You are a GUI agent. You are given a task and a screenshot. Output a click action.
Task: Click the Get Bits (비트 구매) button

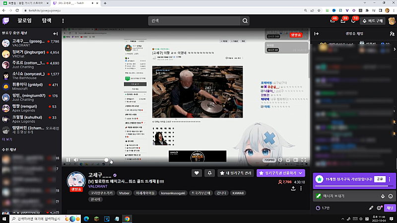coord(373,21)
